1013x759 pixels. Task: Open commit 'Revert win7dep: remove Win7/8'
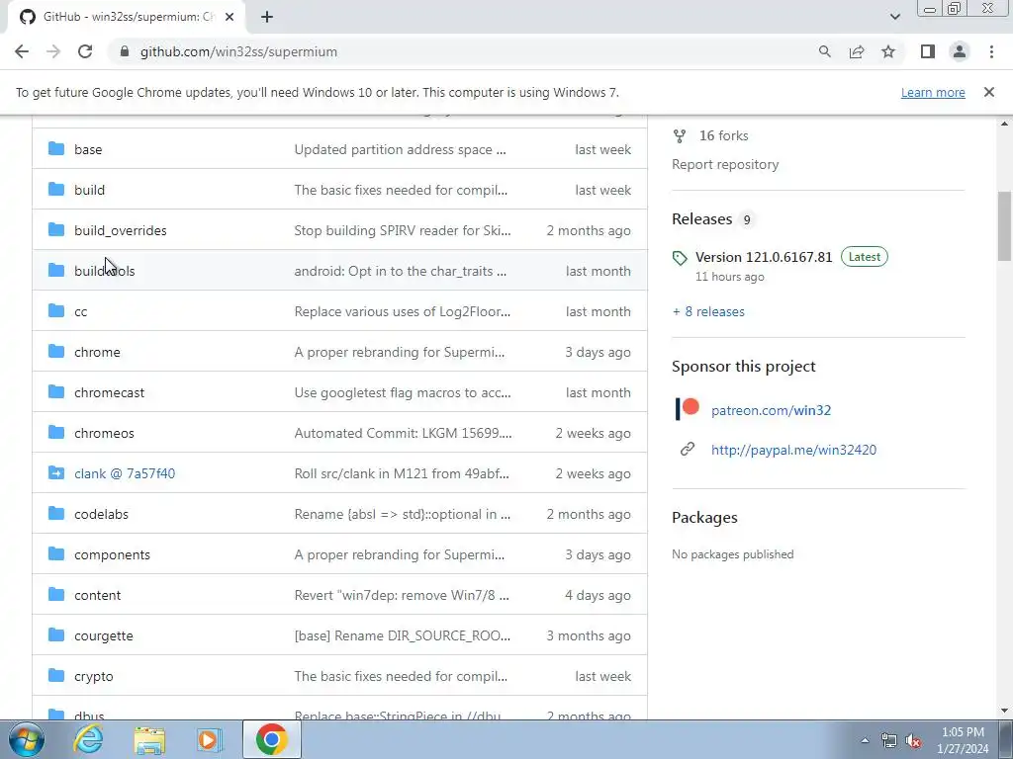coord(402,595)
